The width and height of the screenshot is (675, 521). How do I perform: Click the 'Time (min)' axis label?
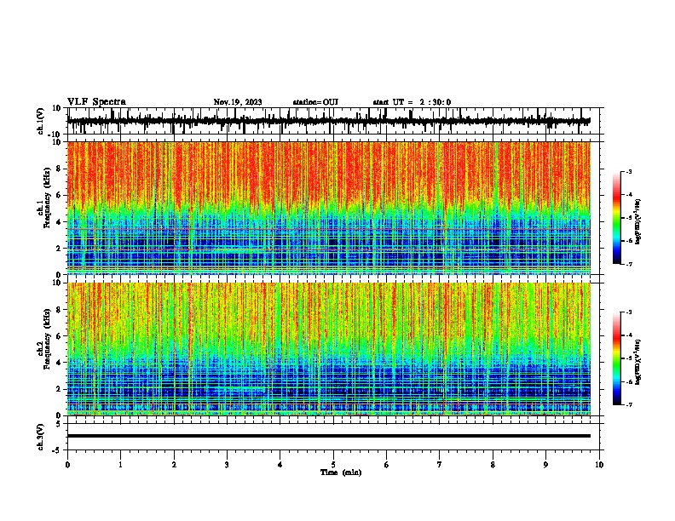click(x=341, y=472)
